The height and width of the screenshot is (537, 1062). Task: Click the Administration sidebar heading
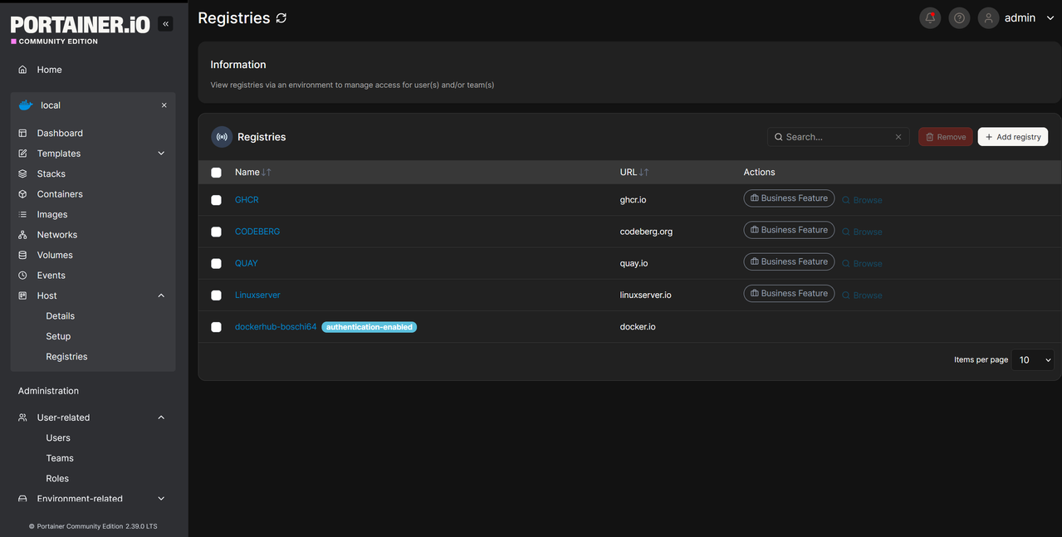(x=48, y=391)
